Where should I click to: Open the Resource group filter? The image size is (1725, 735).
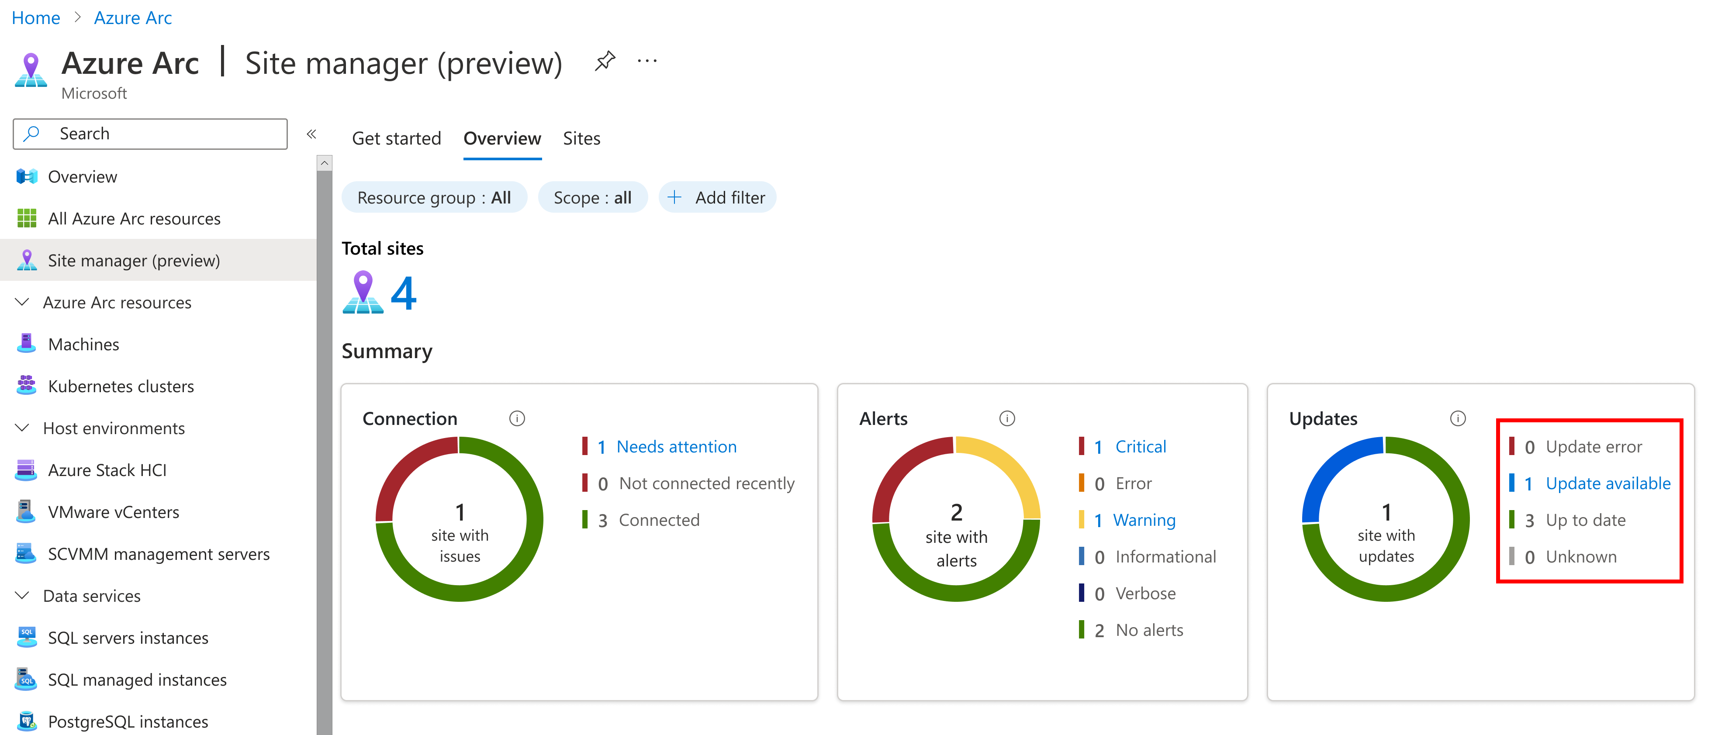(434, 197)
